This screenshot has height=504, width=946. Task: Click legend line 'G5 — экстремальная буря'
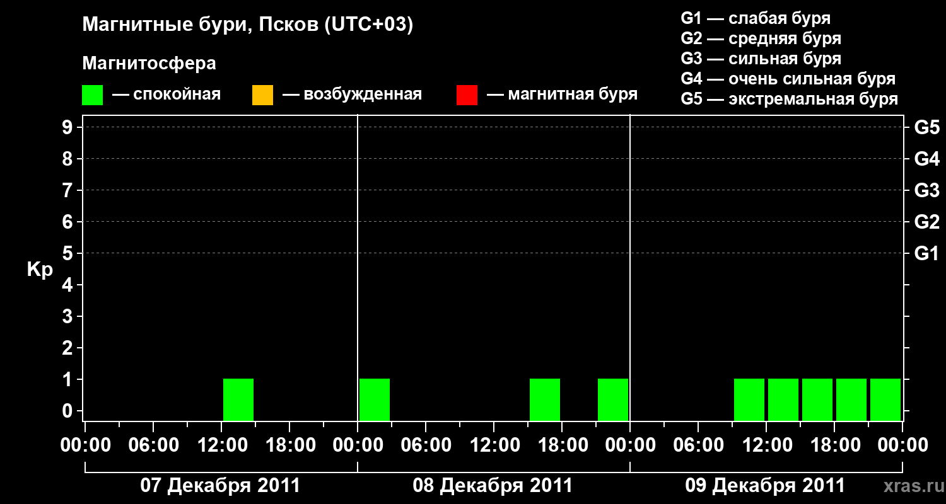789,99
